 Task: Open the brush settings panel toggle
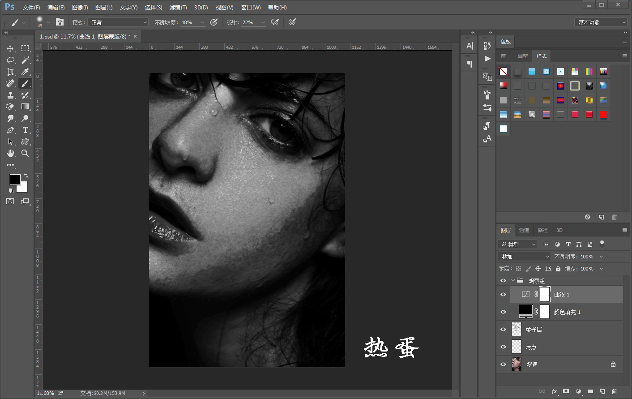coord(60,22)
